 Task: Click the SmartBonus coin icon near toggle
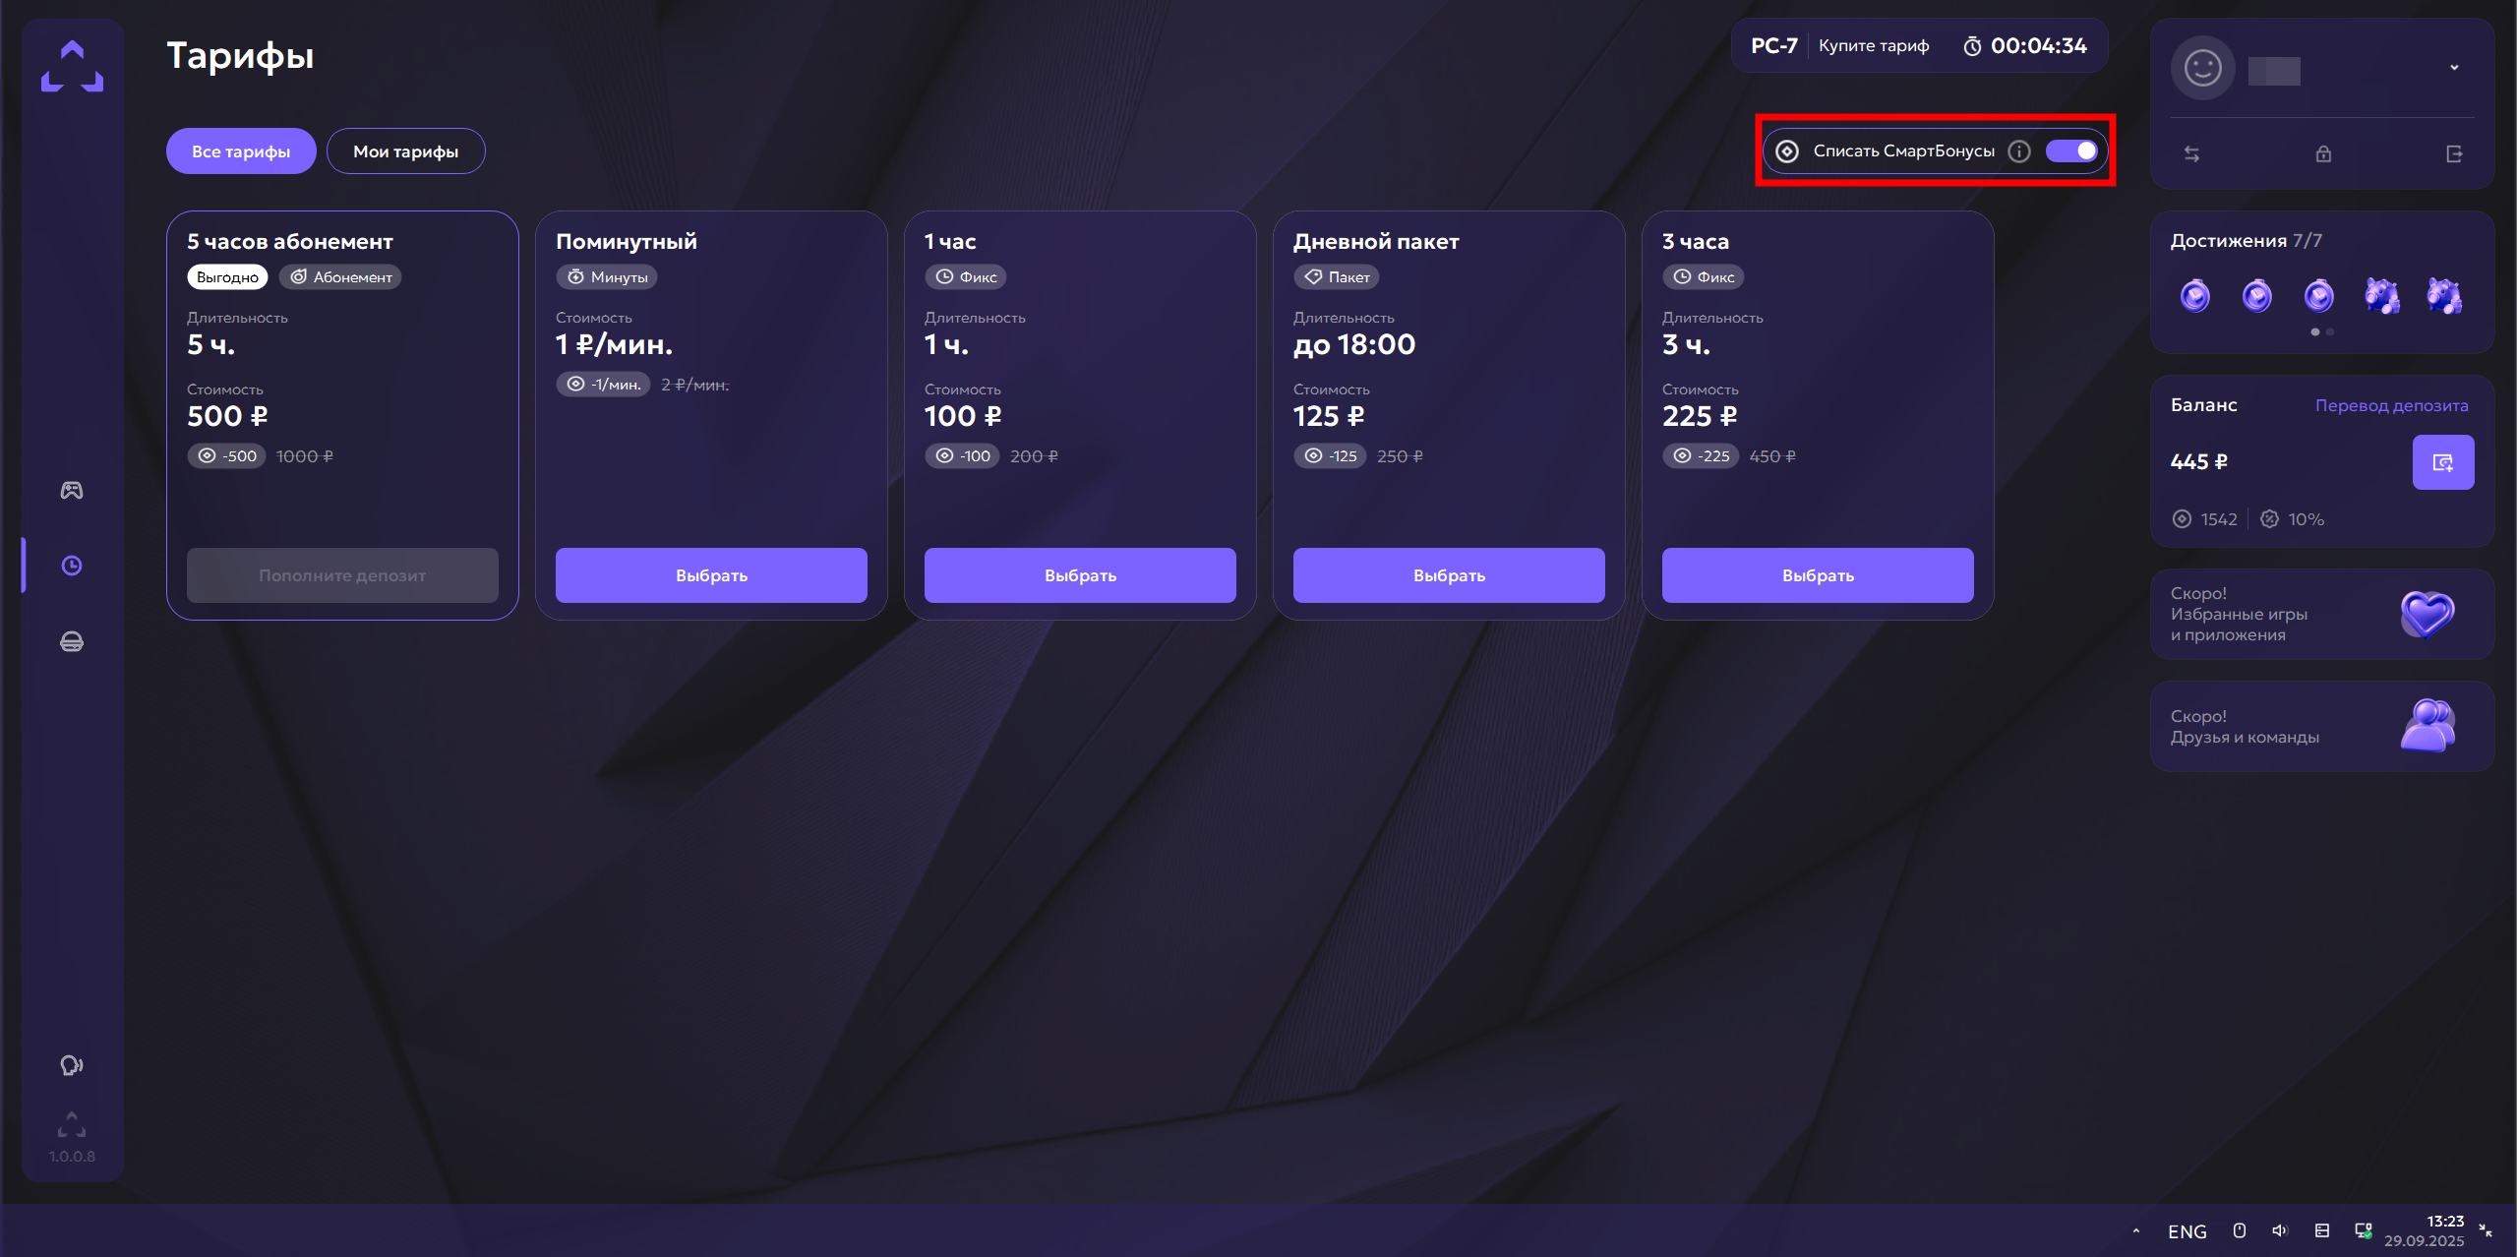click(1787, 150)
